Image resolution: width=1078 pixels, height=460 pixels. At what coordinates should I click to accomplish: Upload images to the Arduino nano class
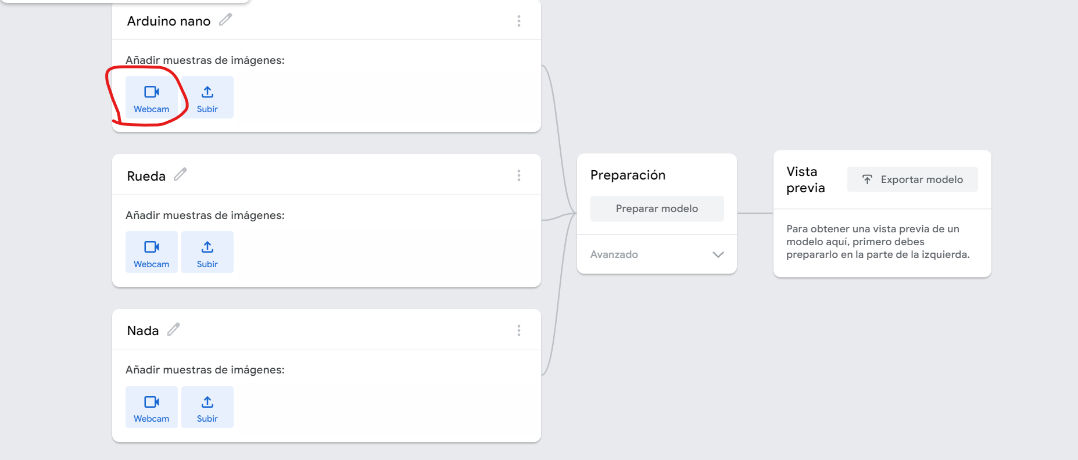click(x=207, y=98)
